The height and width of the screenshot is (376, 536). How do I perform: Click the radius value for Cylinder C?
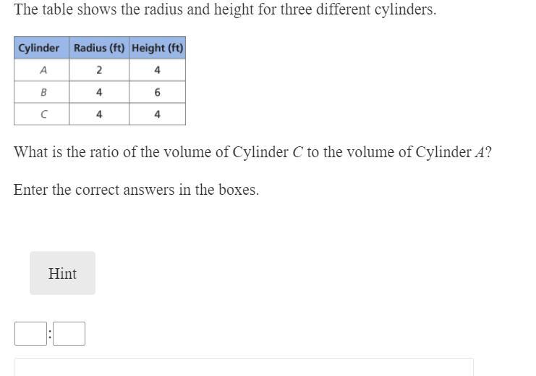[x=99, y=114]
